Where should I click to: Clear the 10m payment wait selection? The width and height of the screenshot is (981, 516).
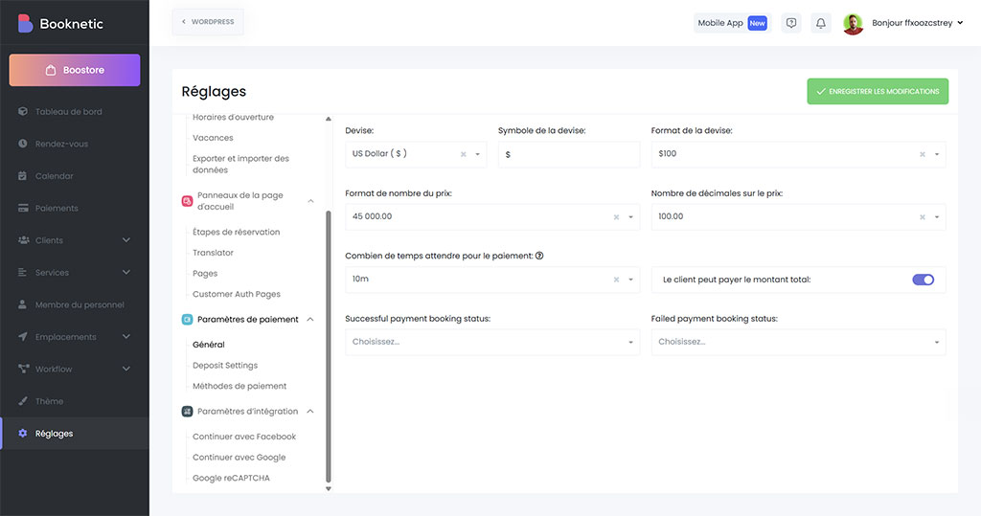pos(616,280)
